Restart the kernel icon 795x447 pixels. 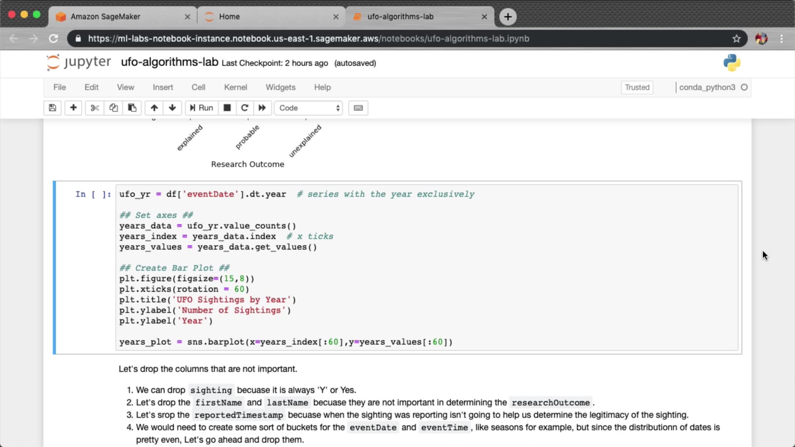tap(245, 108)
